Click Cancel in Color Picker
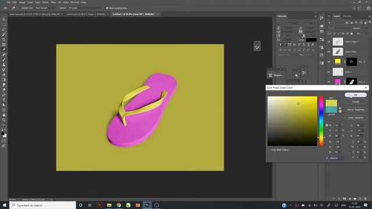Image resolution: width=372 pixels, height=209 pixels. coord(355,102)
